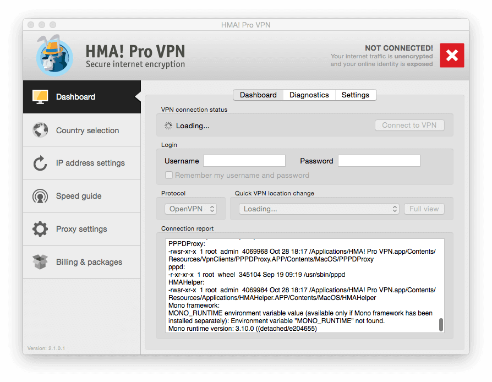Viewport: 492px width, 382px height.
Task: Click the Speed guide signal icon
Action: 40,196
